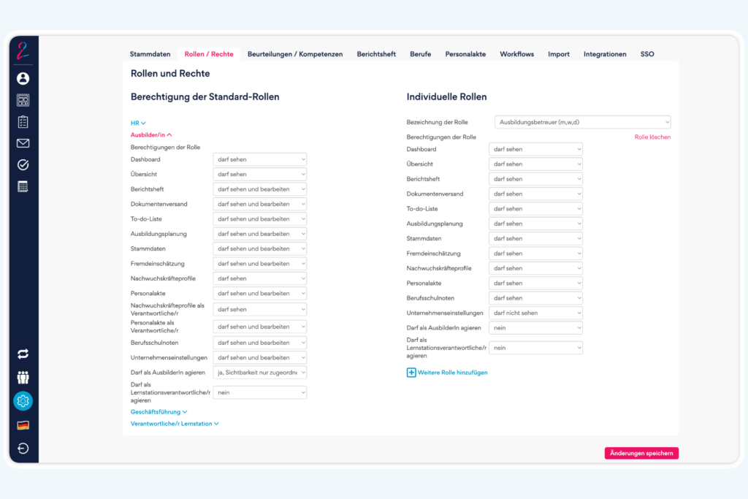Open settings via the highlighted gear icon
The width and height of the screenshot is (748, 499).
coord(22,401)
